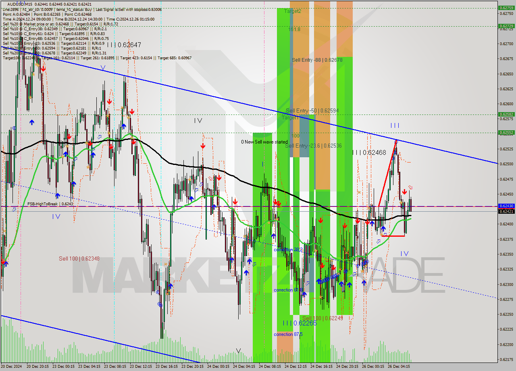Click the '26 Dec 04:15' time axis label
The width and height of the screenshot is (516, 371).
[x=399, y=367]
